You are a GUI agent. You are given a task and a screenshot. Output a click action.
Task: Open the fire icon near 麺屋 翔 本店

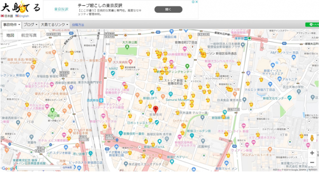tap(34, 61)
